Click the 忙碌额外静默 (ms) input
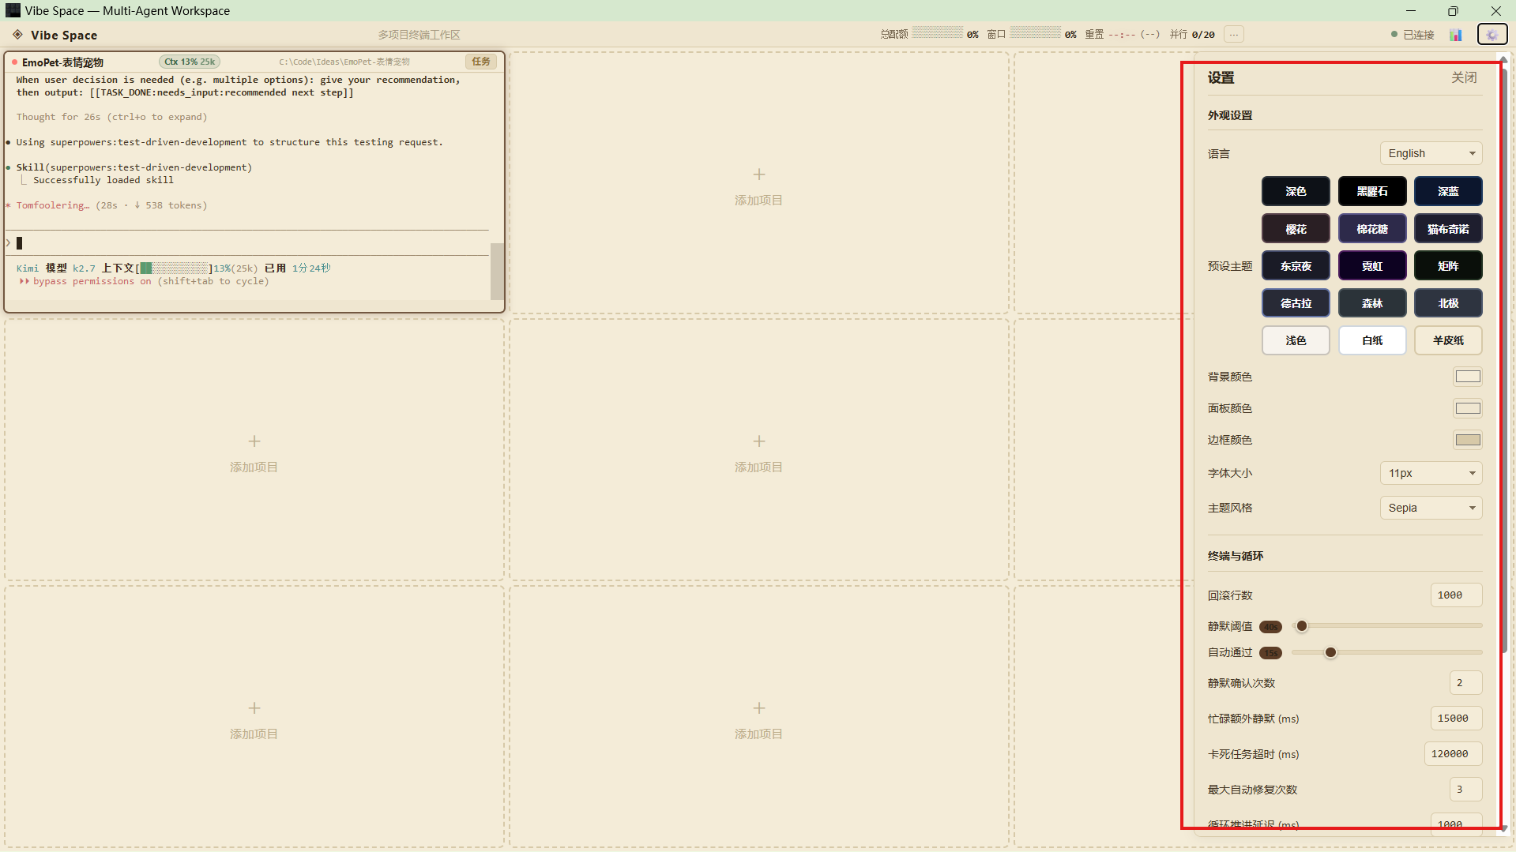This screenshot has width=1516, height=852. click(1456, 719)
